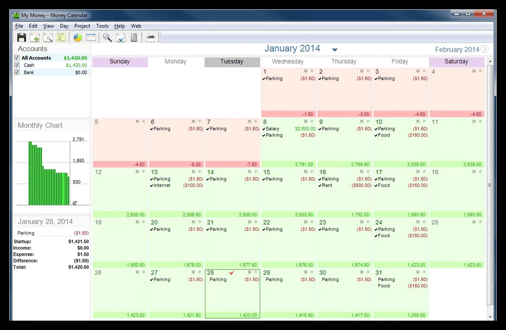Click the line graph window icon
Viewport: 506px width, 330px height.
pos(91,38)
